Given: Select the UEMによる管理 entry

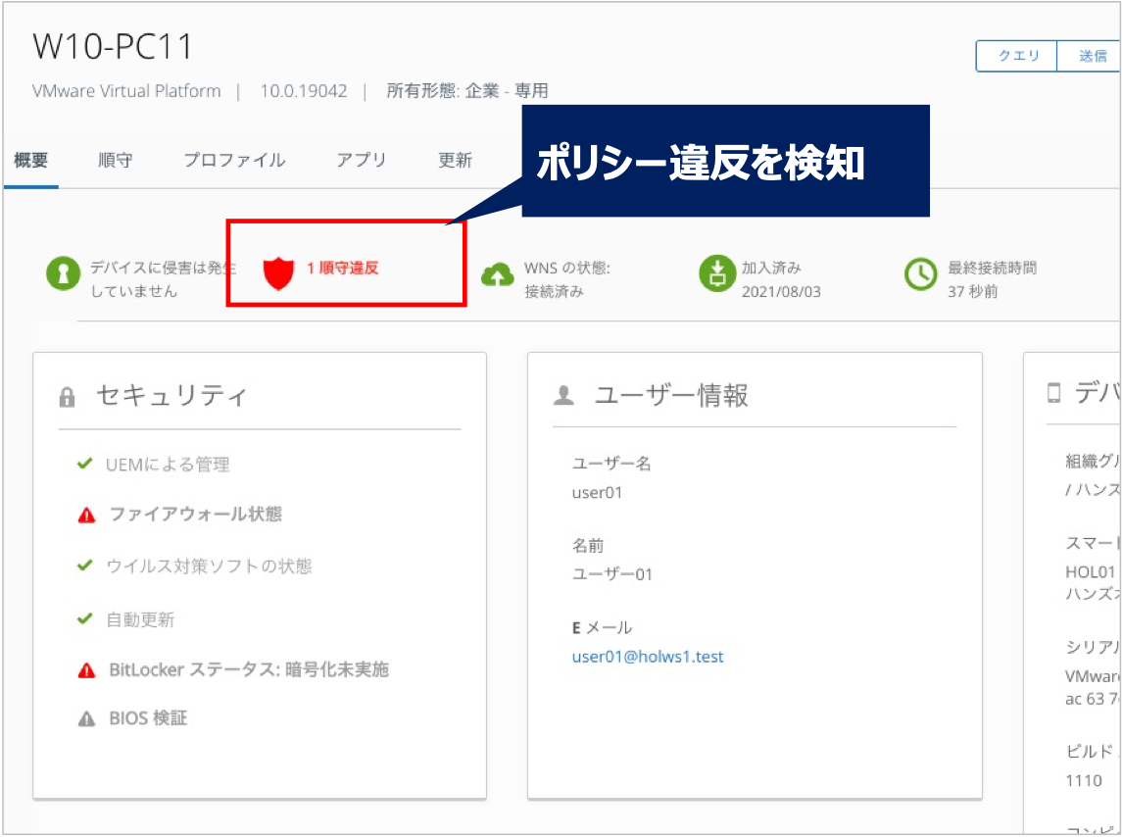Looking at the screenshot, I should pos(168,465).
